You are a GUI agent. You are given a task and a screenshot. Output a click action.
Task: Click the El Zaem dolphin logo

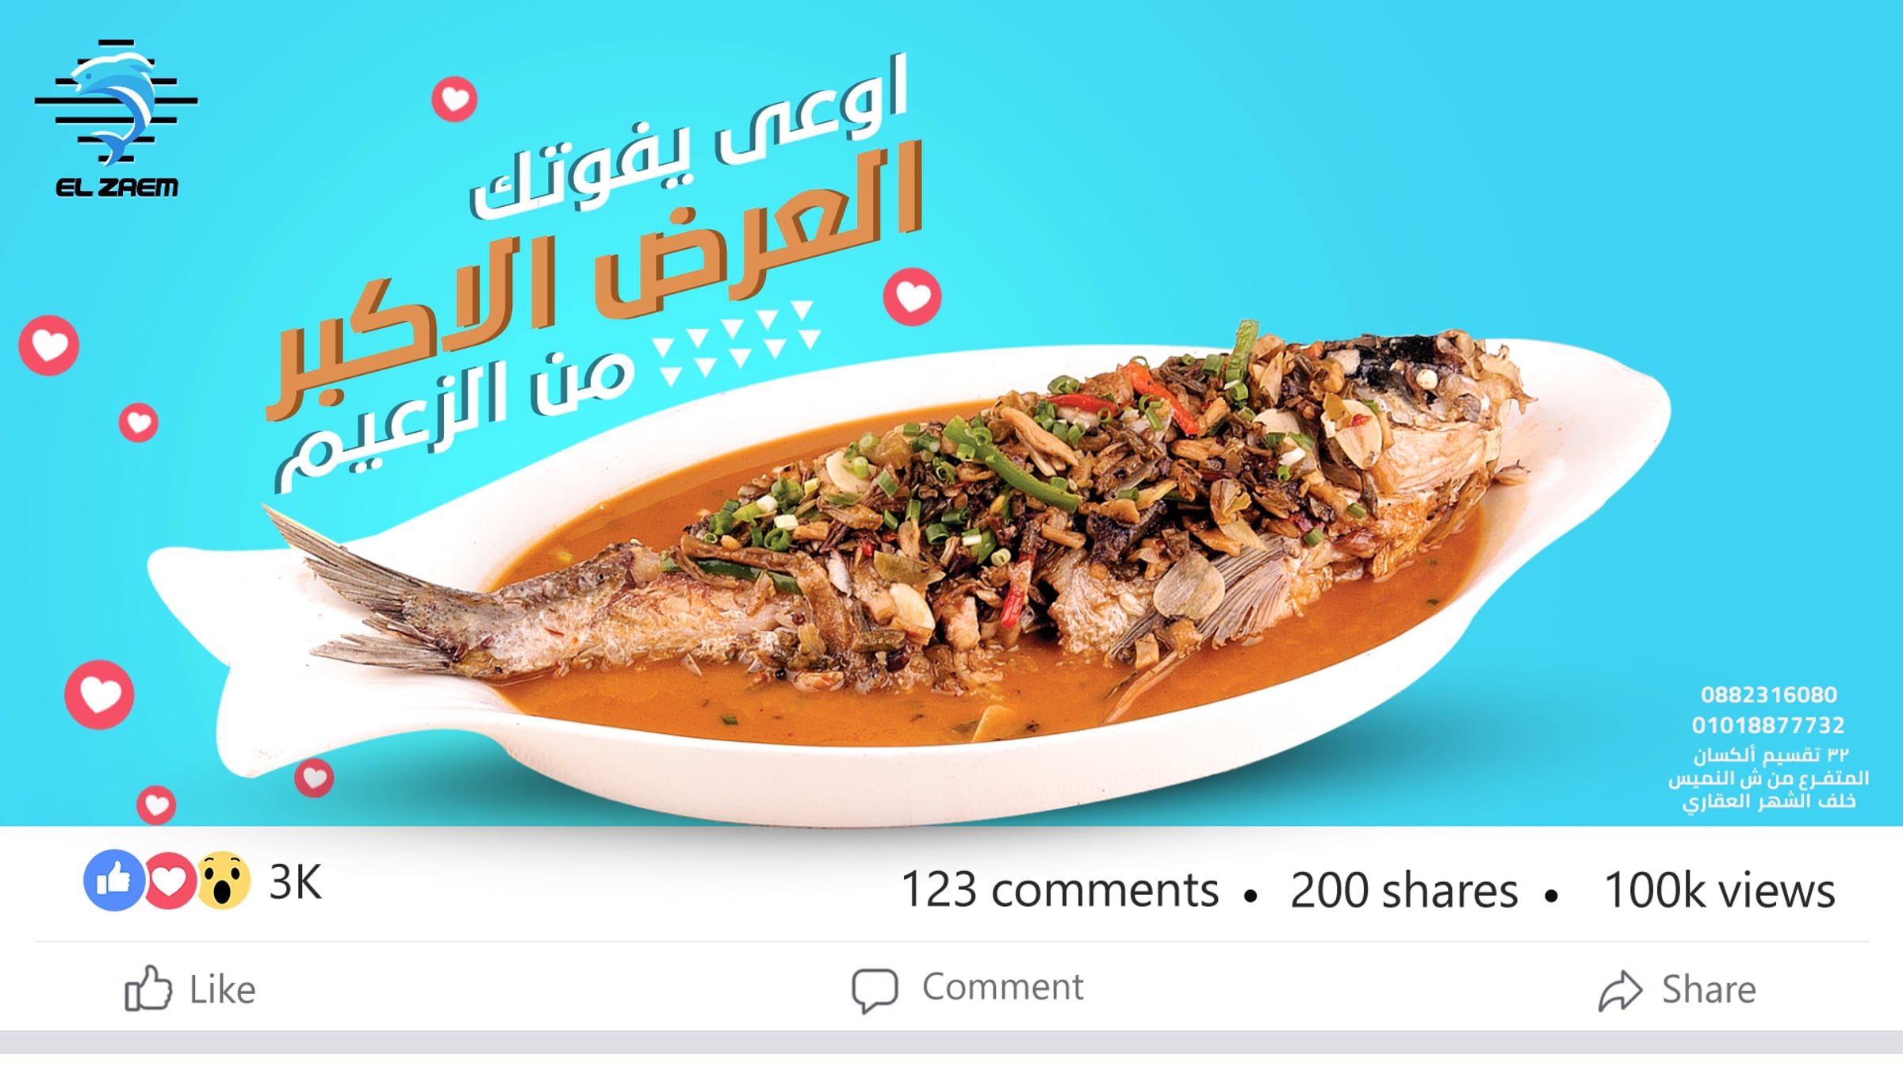(x=117, y=117)
